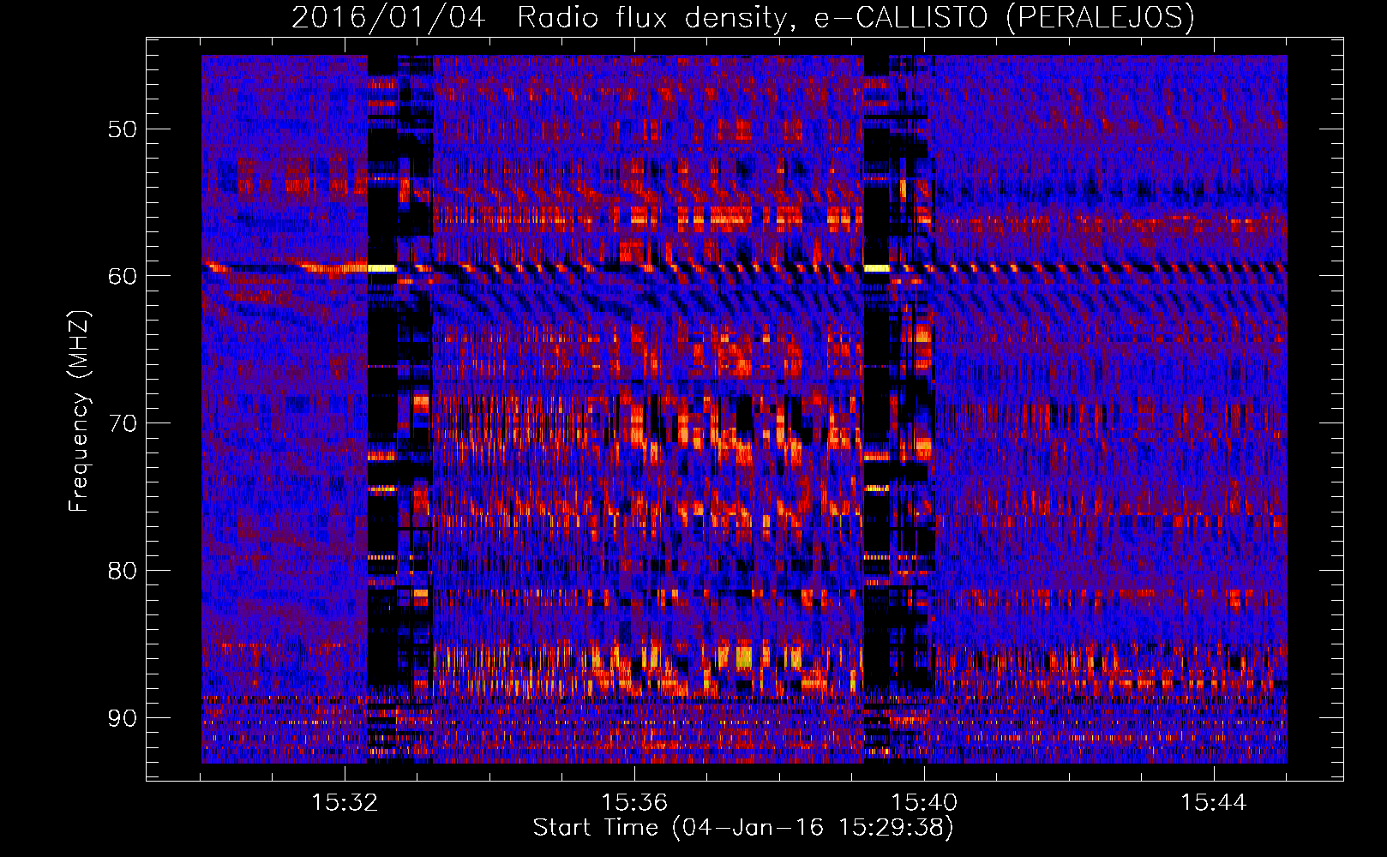Click the 15:32 time tick label

tap(345, 803)
